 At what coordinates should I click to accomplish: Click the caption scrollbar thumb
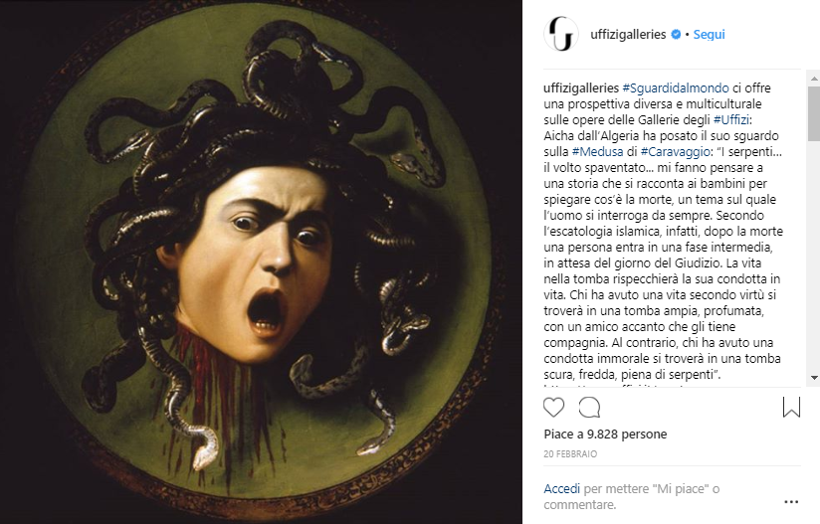pyautogui.click(x=814, y=114)
